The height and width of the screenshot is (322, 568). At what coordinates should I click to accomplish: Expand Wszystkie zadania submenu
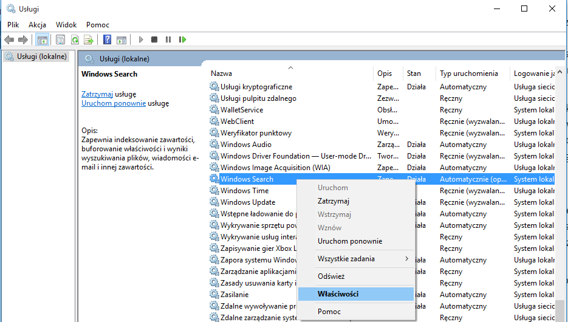(356, 259)
